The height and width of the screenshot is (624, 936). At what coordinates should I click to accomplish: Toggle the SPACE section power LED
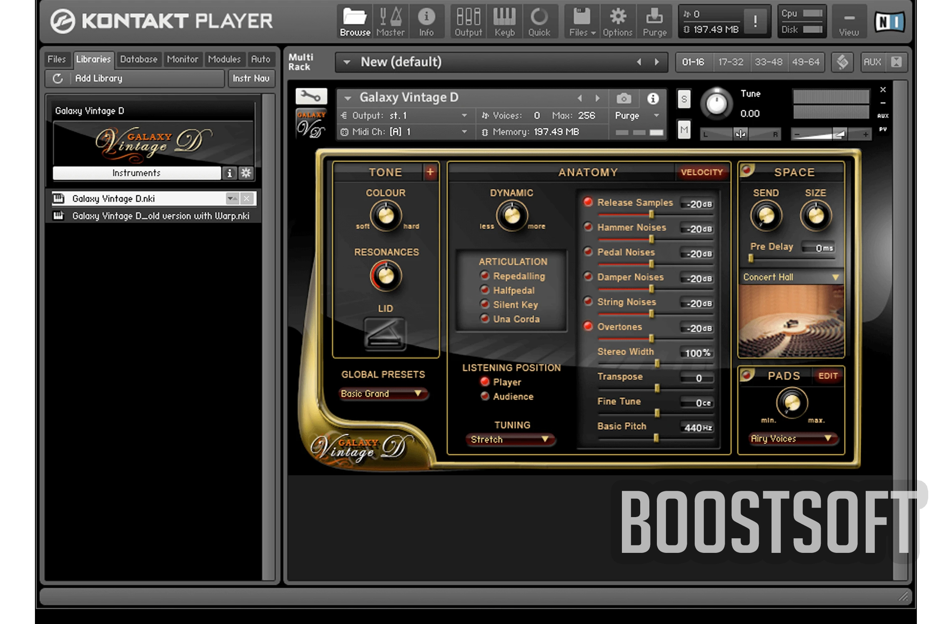click(747, 170)
